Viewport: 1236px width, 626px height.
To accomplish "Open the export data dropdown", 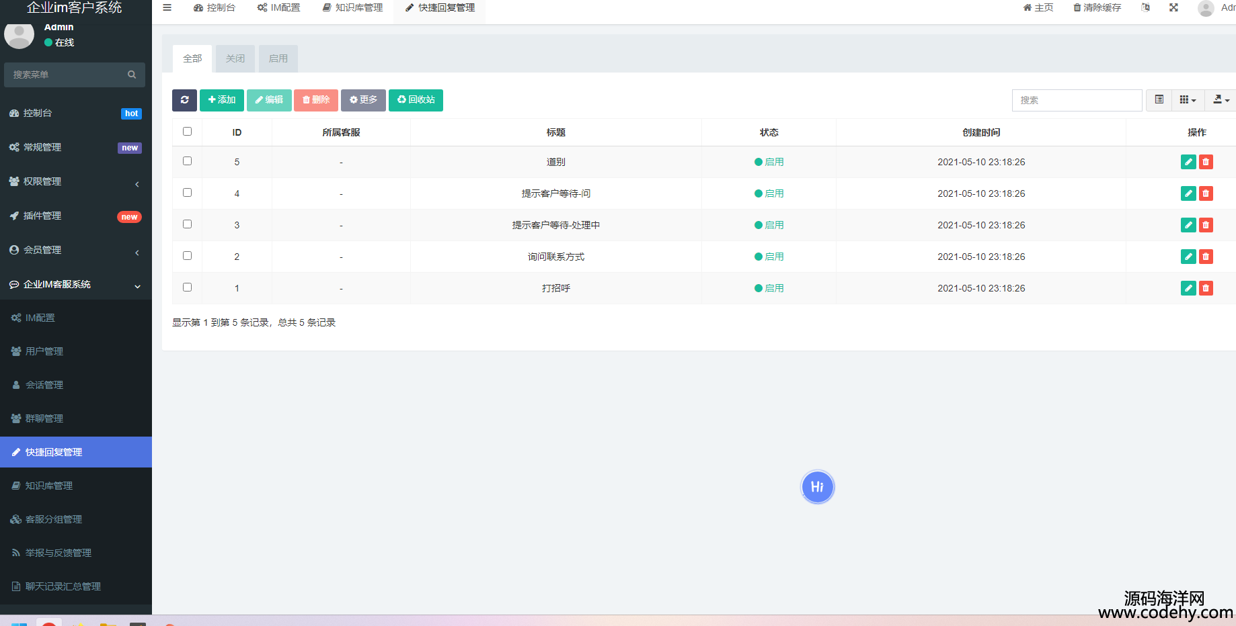I will (1221, 100).
